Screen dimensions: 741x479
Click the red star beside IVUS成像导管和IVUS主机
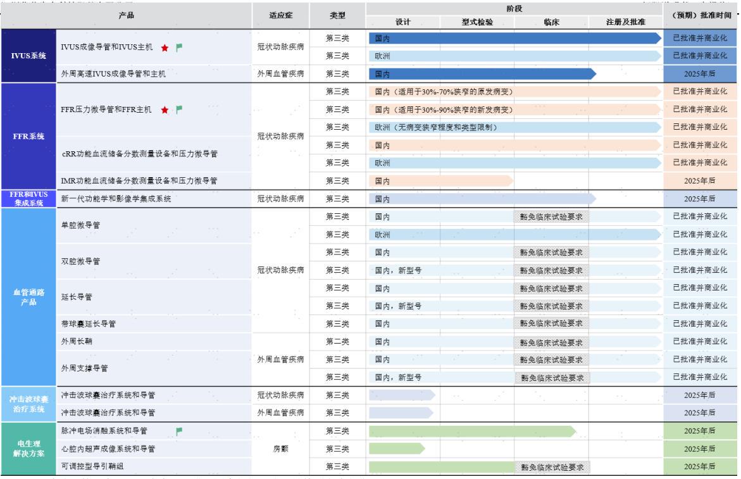(x=165, y=47)
